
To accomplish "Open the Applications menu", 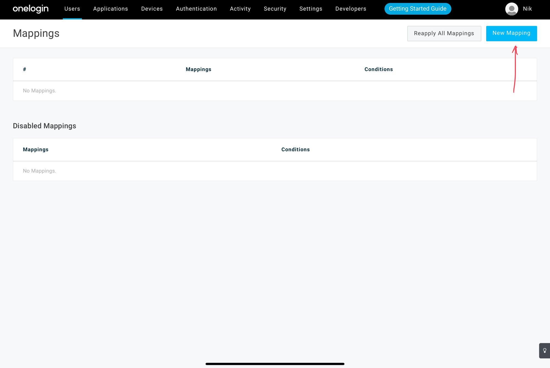I will [111, 9].
